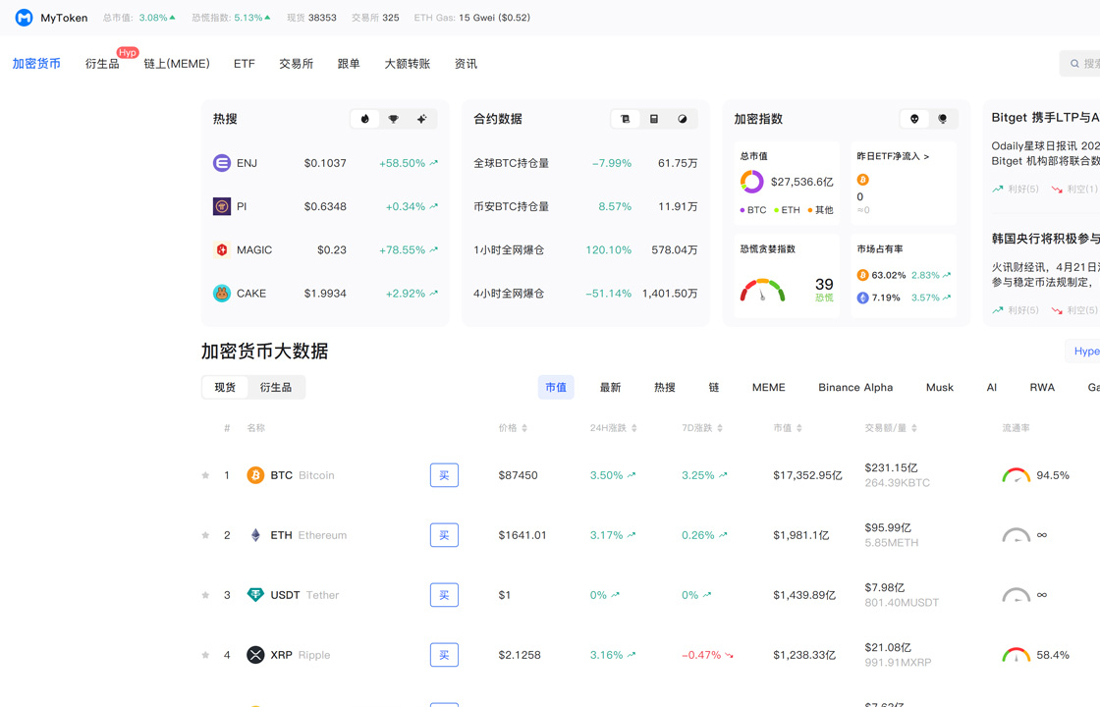Open the MyToken logo home icon
The image size is (1100, 707).
[24, 18]
